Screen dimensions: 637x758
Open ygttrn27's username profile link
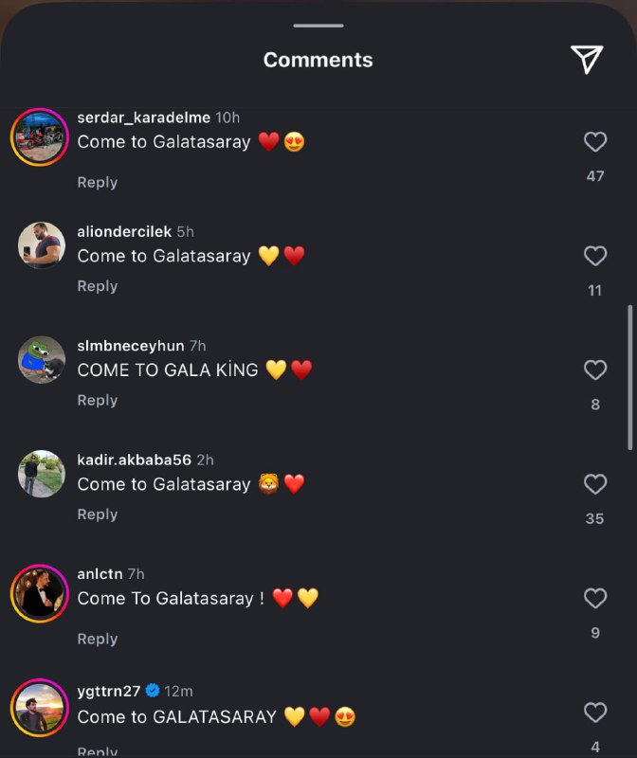tap(108, 691)
